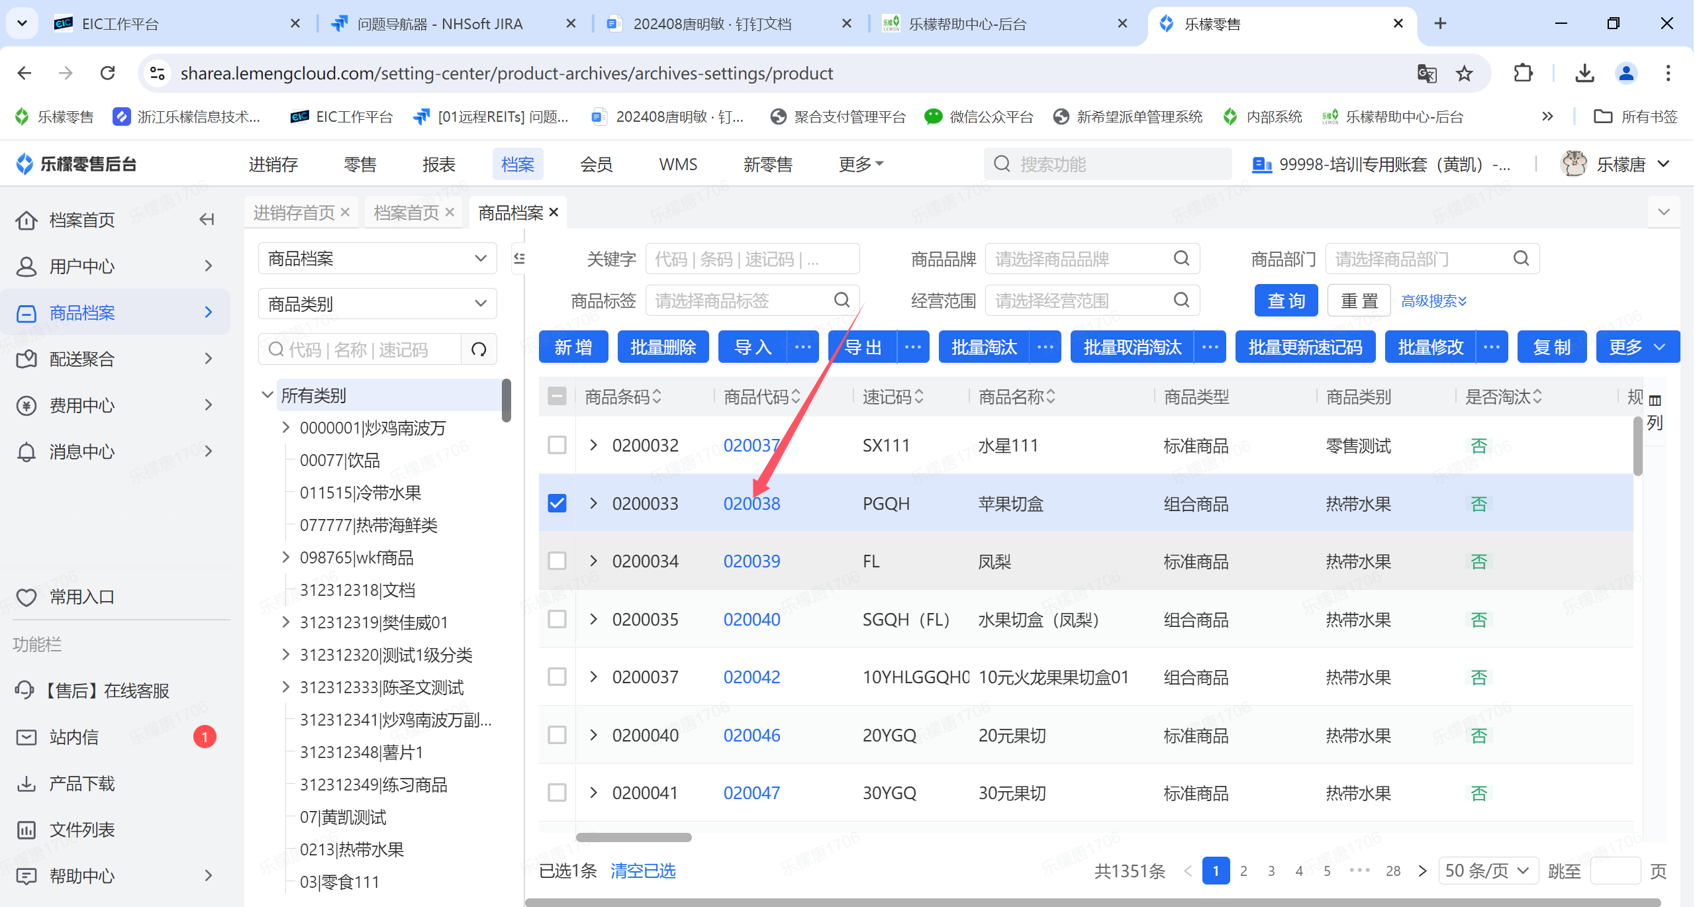Click search icon in 经营范围 field
The width and height of the screenshot is (1695, 907).
point(1182,301)
